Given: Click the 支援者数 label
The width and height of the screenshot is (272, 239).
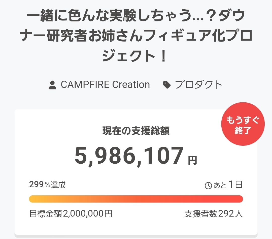Looking at the screenshot, I should (x=201, y=214).
